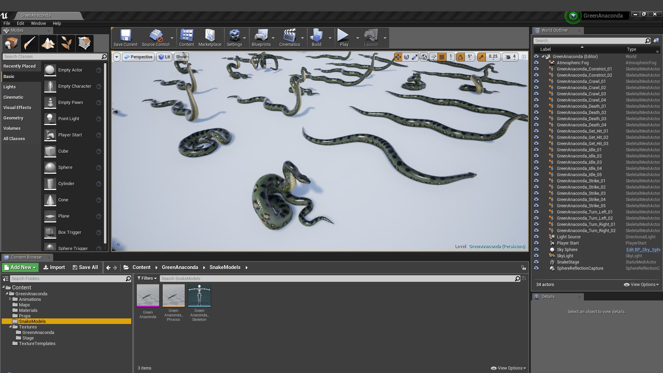Select the scale gizmo tool in viewport
Viewport: 663px width, 373px height.
coord(415,57)
